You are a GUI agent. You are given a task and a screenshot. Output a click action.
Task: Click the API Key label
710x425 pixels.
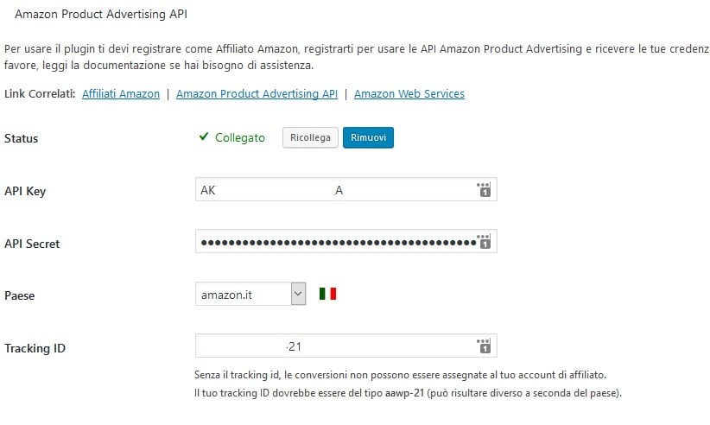25,191
